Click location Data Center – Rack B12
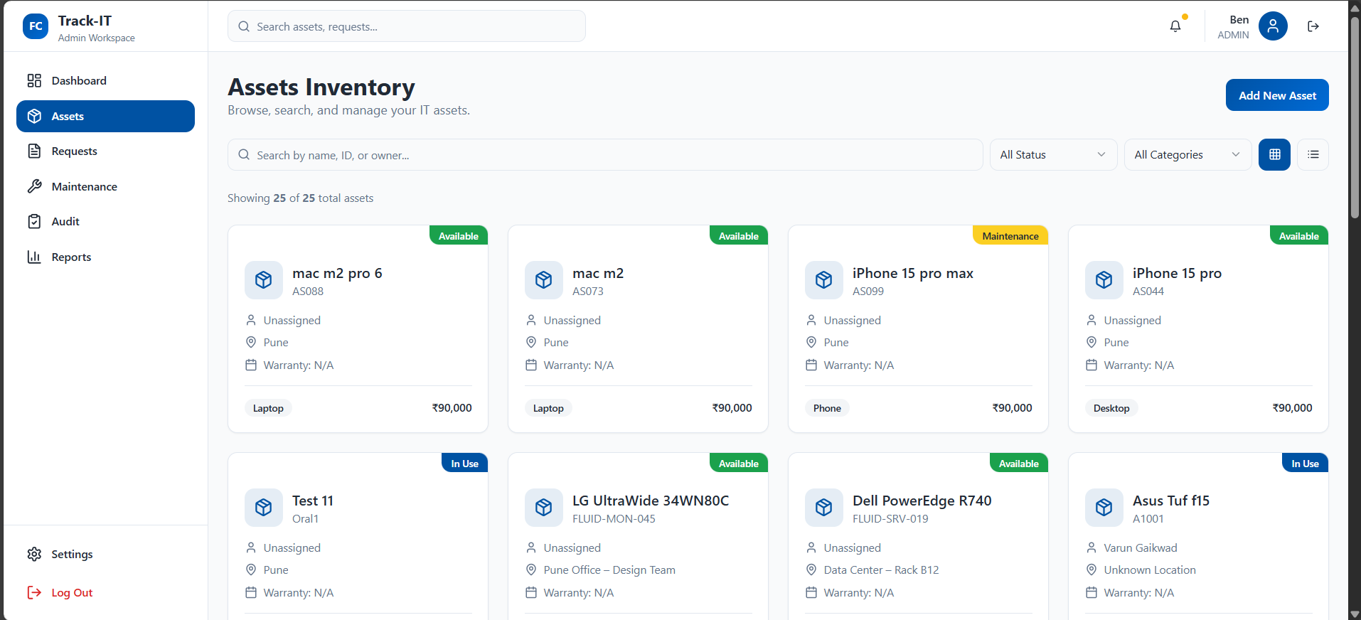 click(x=881, y=570)
